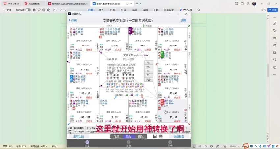This screenshot has width=280, height=149.
Task: Open the 关于 bottom tab
Action: point(170,143)
